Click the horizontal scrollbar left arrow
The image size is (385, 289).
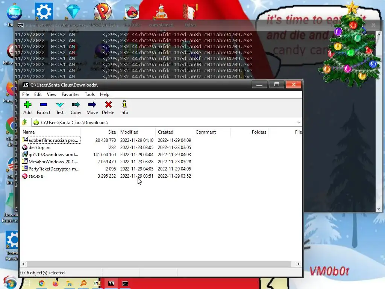click(x=23, y=264)
